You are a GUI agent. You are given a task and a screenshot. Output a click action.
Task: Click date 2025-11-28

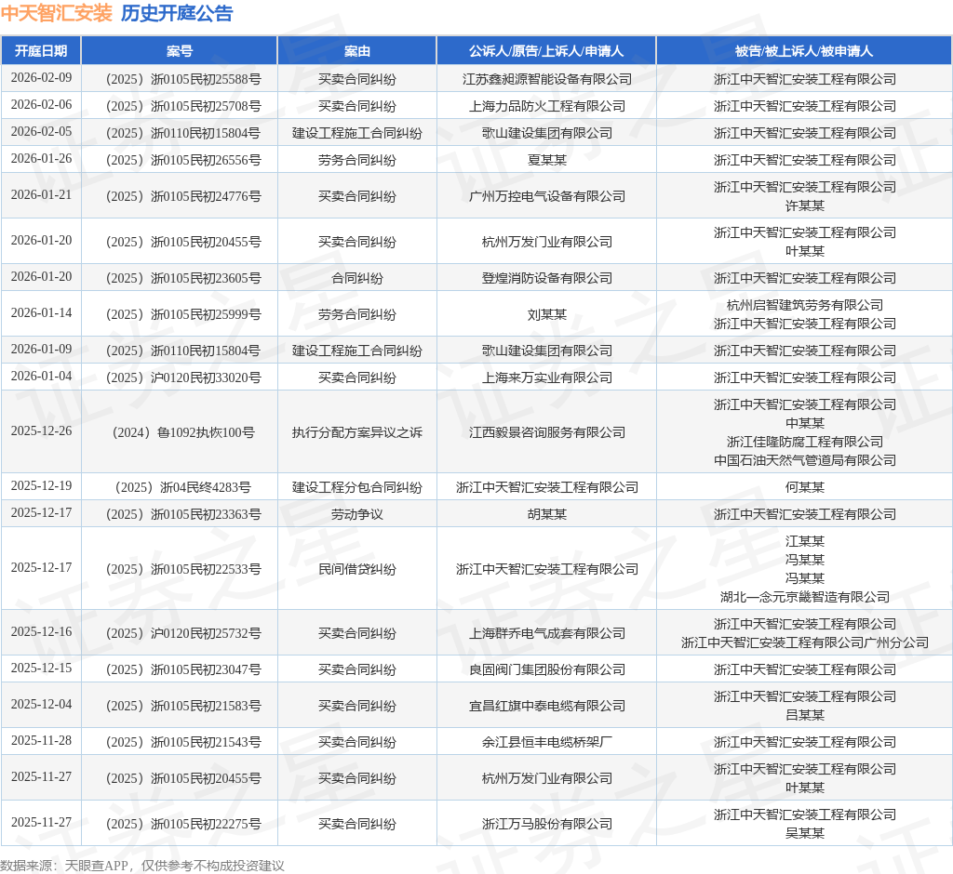41,740
